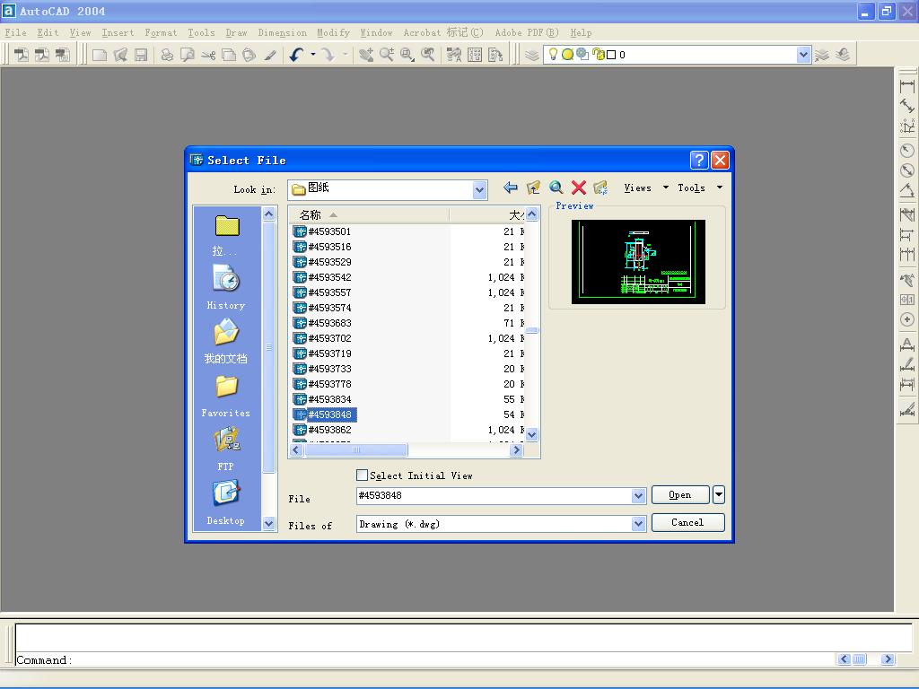This screenshot has width=919, height=689.
Task: Select the Quick Leader tool
Action: click(907, 280)
